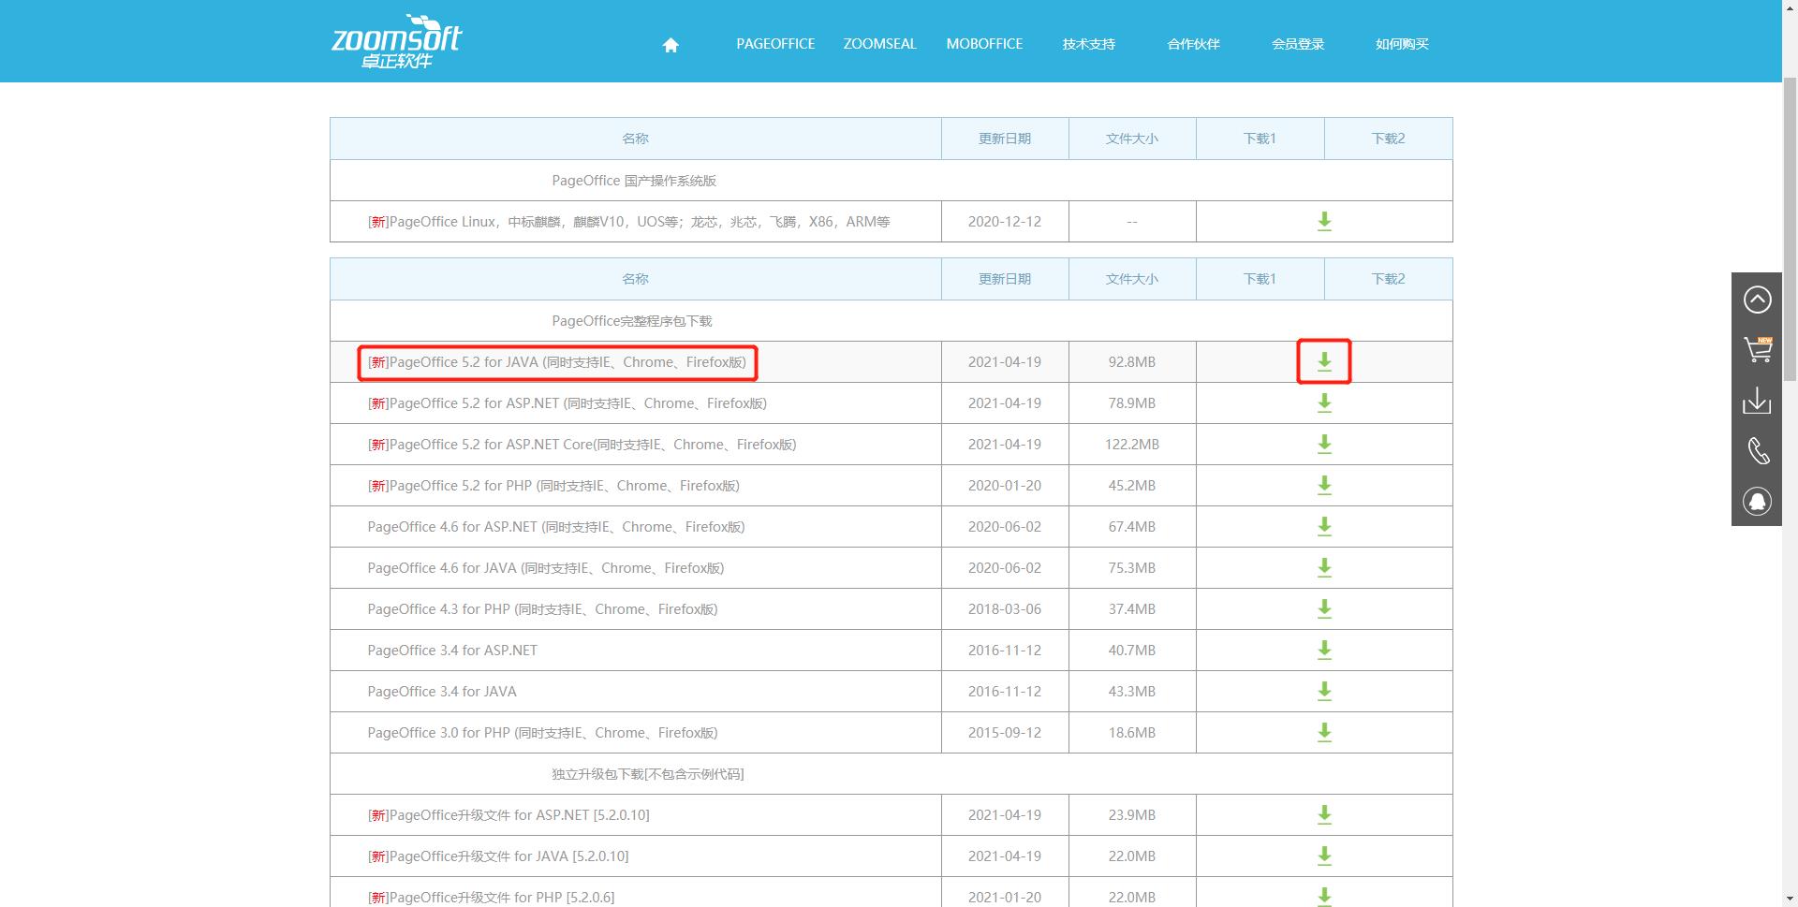Click PageOffice 3.4 for JAVA name
This screenshot has width=1798, height=907.
[442, 692]
